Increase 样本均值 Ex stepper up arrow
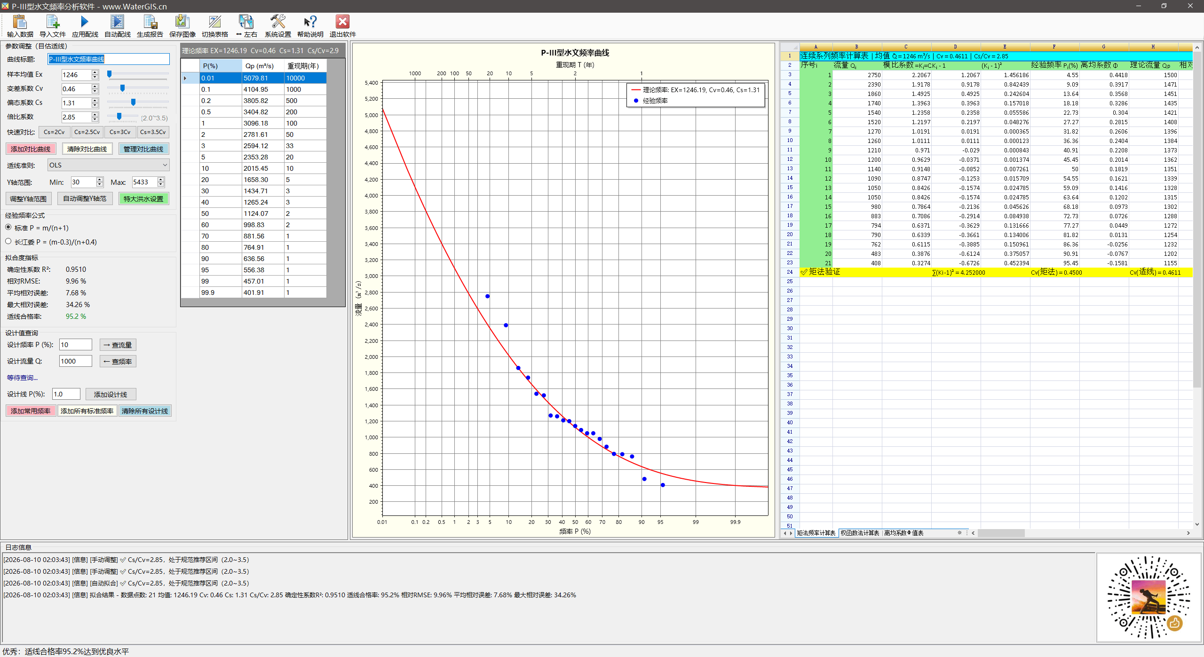Screen dimensions: 1204x657 point(95,72)
